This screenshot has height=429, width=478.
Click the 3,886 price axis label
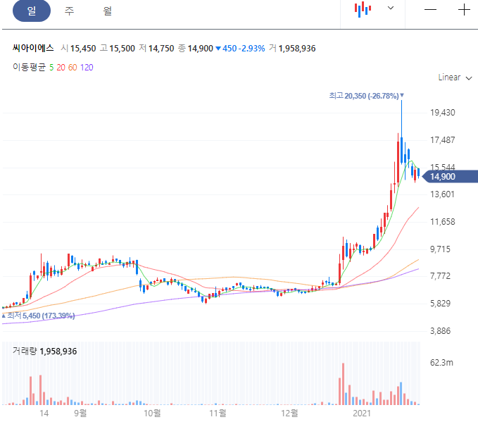coord(440,331)
